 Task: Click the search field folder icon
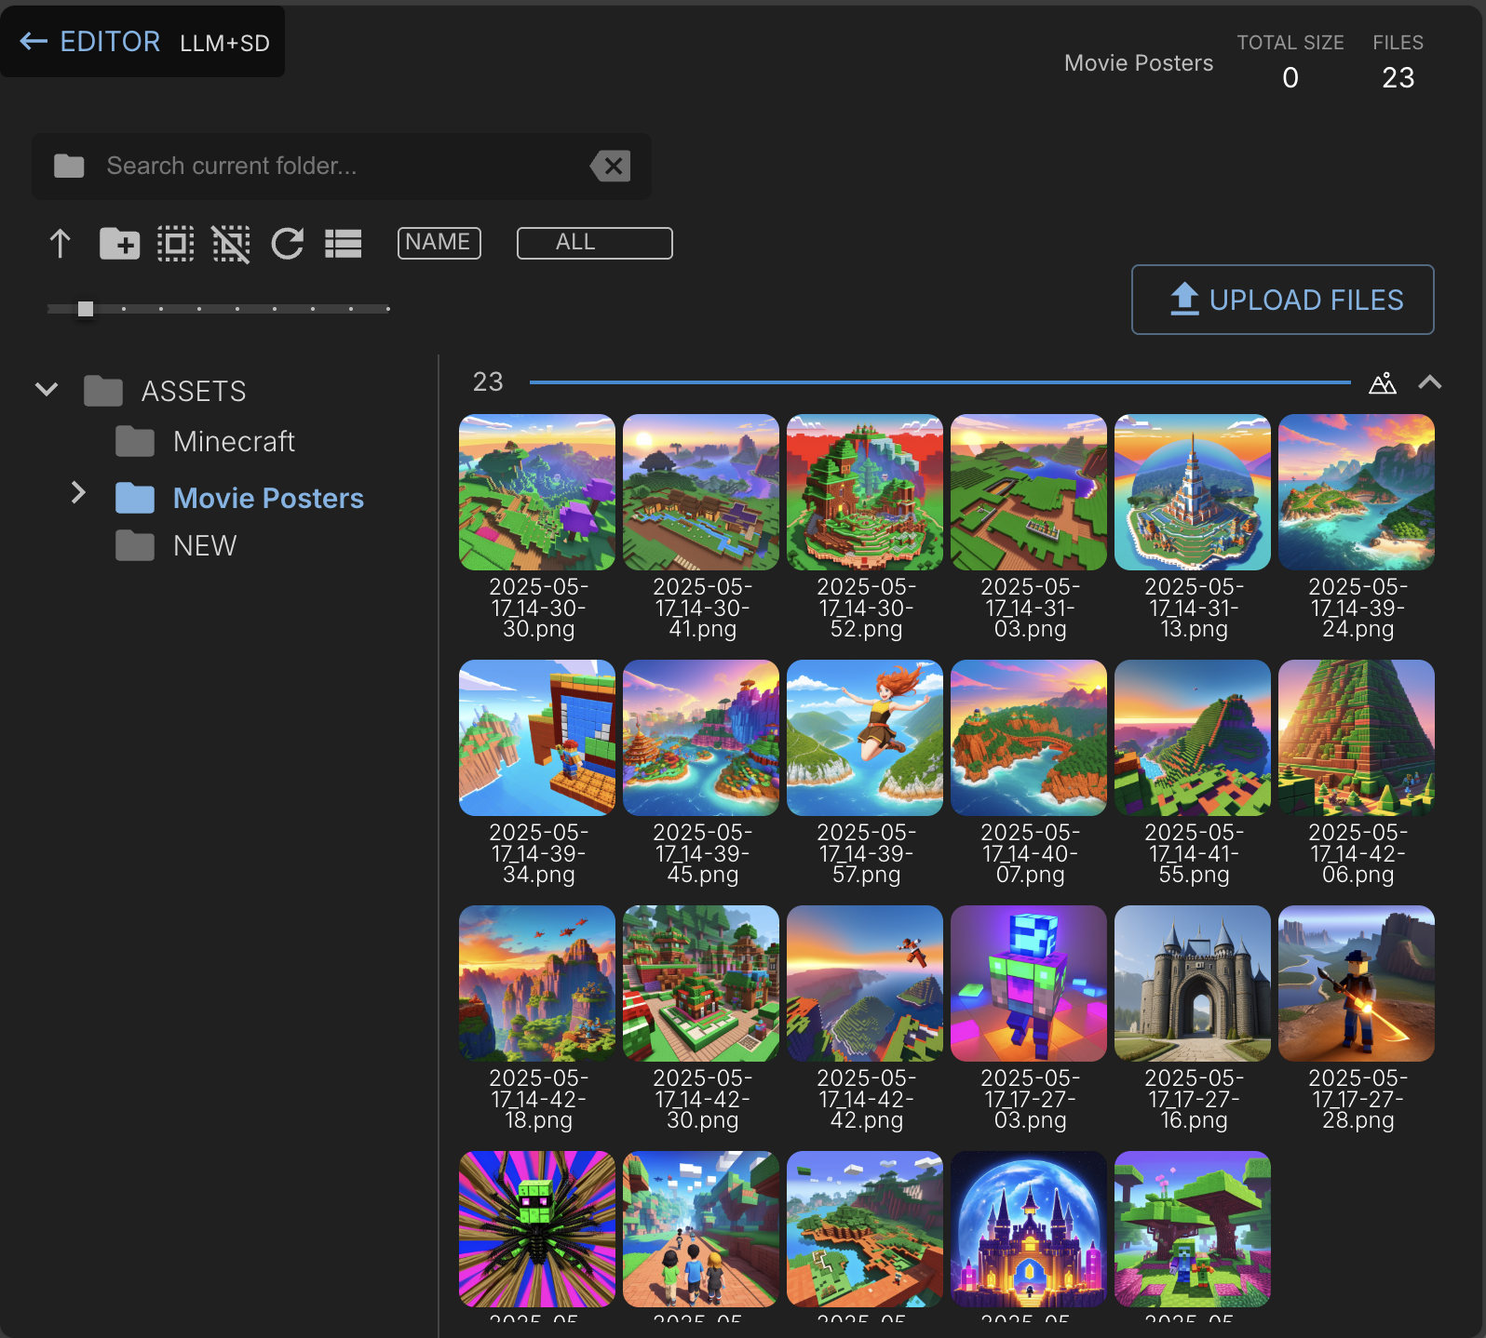click(69, 166)
